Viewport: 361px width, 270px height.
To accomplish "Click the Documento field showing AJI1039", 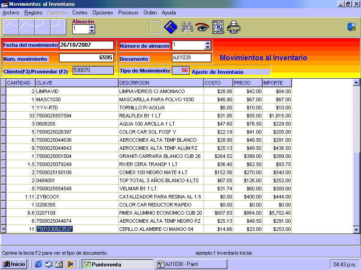I will pyautogui.click(x=191, y=58).
